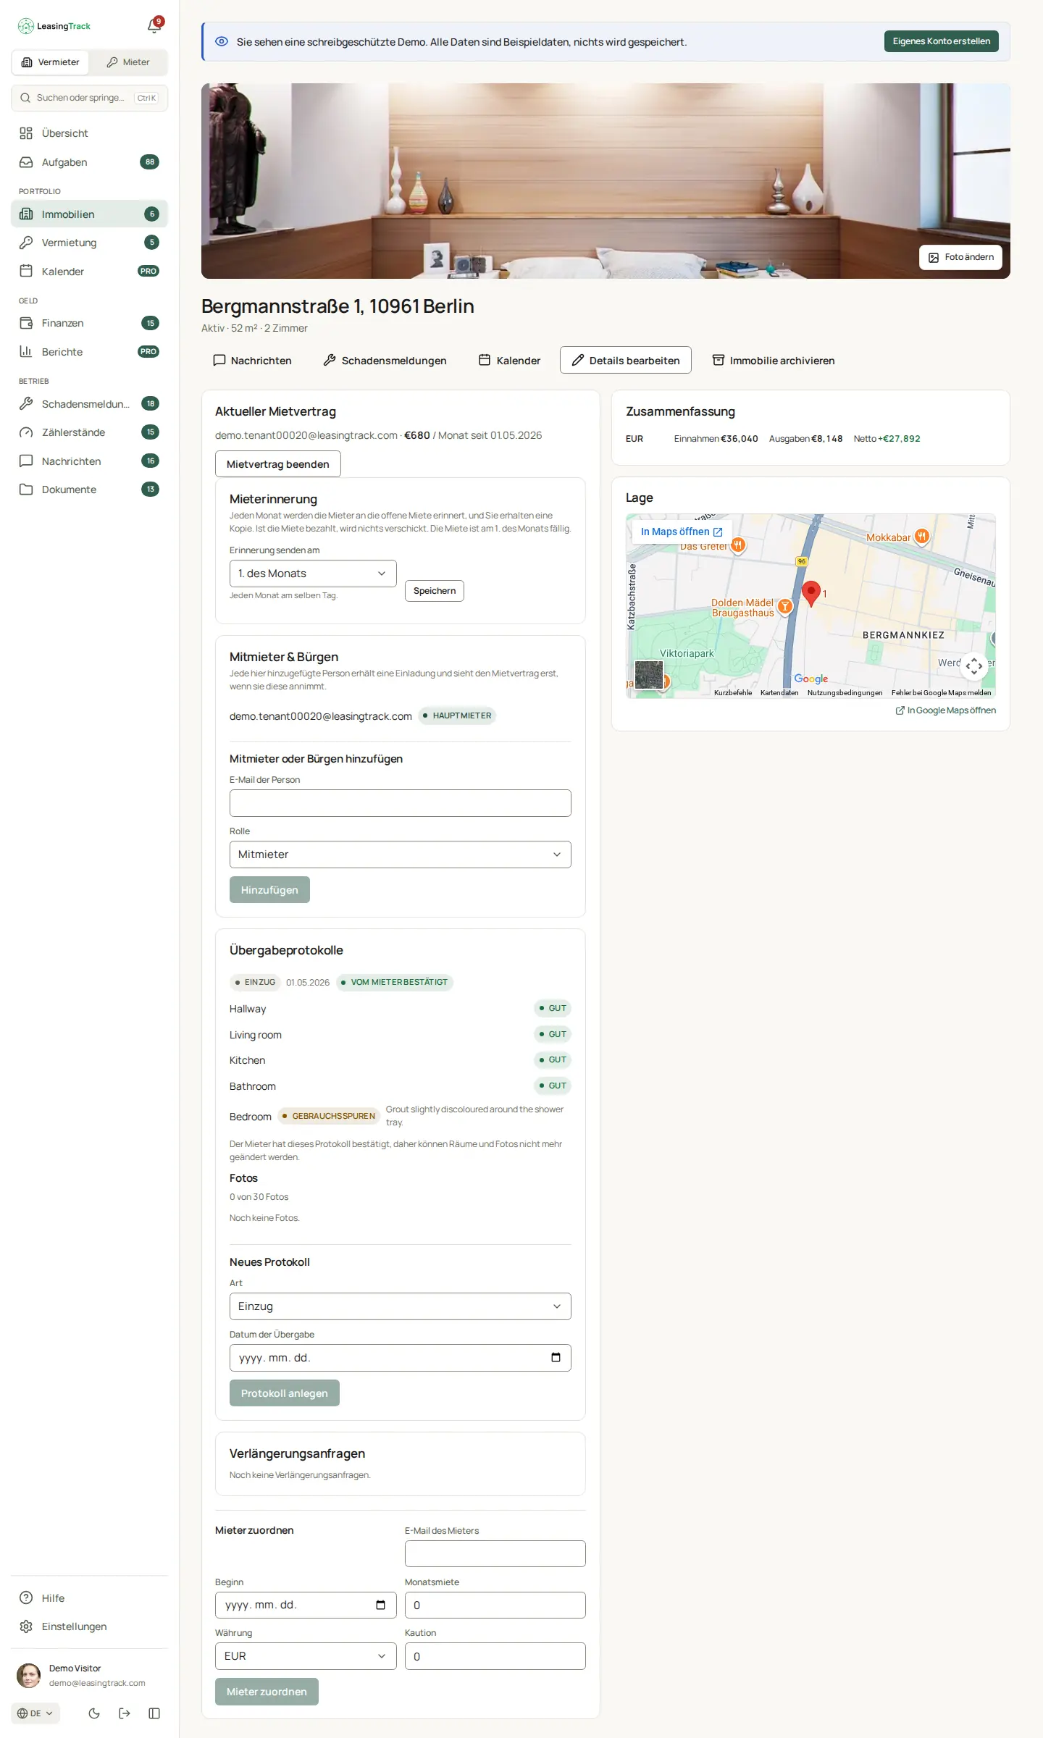Screen dimensions: 1043x1738
Task: Open Einstellungen gear icon
Action: click(26, 1626)
